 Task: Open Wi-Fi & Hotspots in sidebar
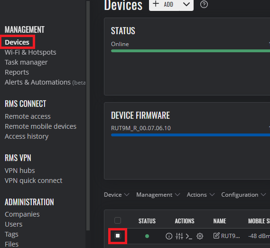coord(30,52)
